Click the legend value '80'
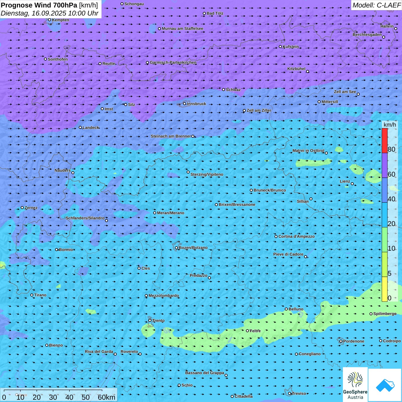Image resolution: width=402 pixels, height=402 pixels. pos(391,149)
